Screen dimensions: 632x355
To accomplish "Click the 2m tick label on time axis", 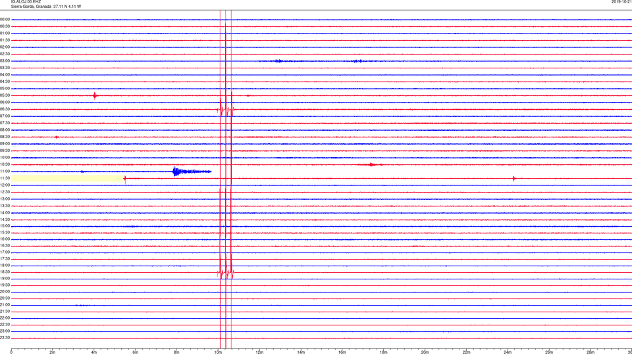I will [53, 352].
